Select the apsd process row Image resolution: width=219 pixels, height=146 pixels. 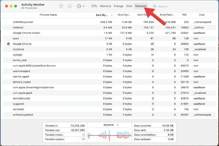click(109, 38)
